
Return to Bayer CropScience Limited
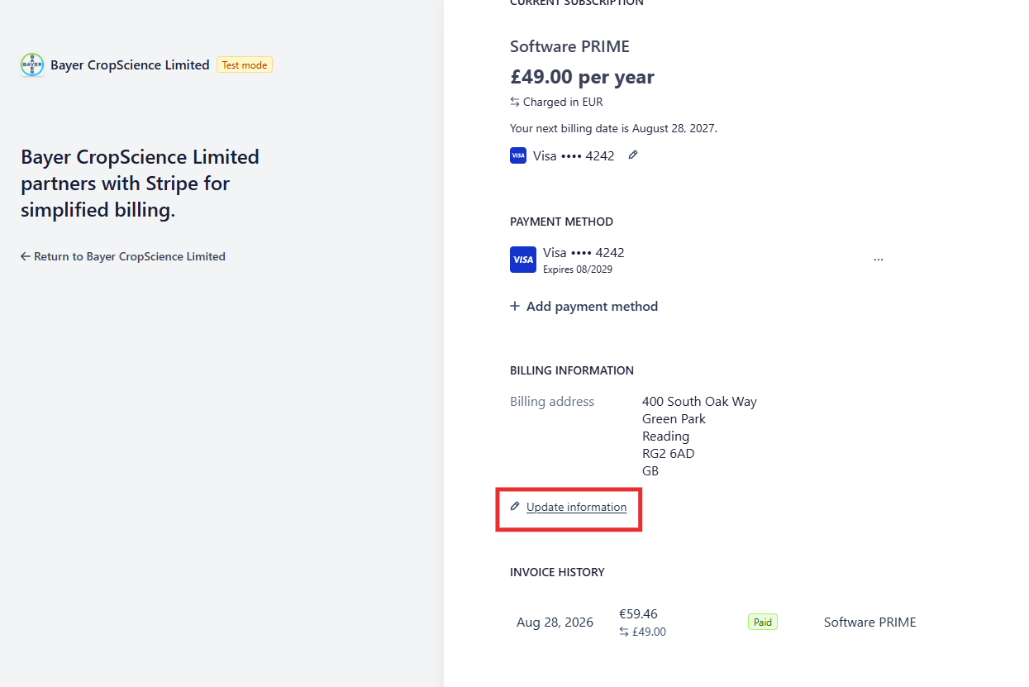pos(123,256)
